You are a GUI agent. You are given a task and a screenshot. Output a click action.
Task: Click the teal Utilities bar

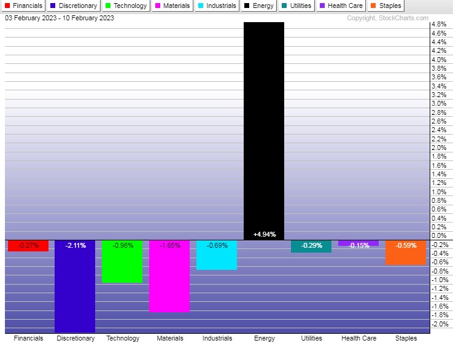click(311, 246)
